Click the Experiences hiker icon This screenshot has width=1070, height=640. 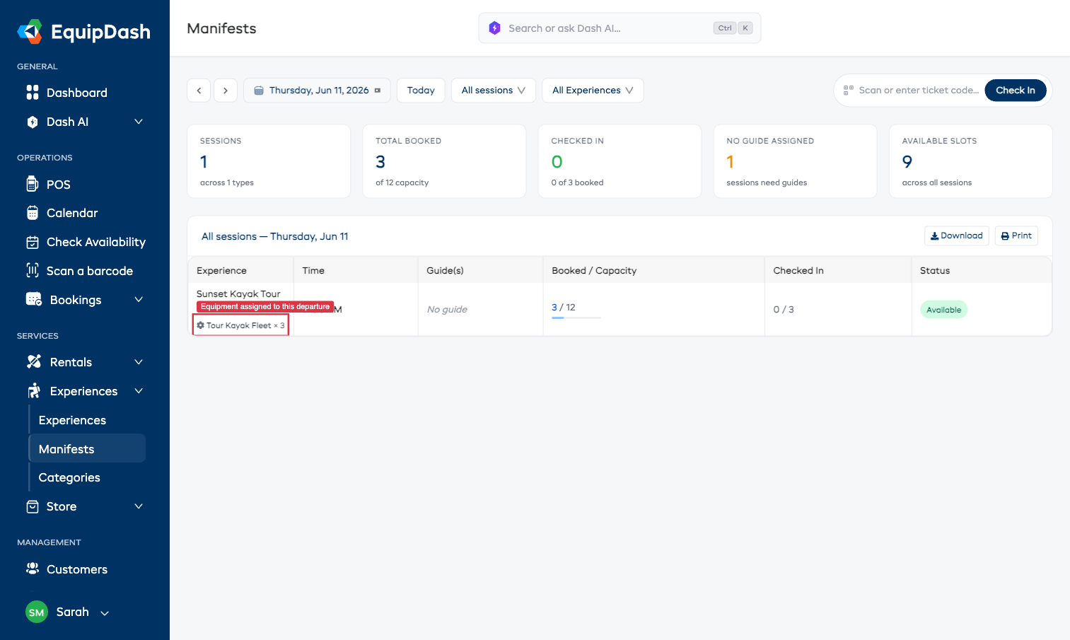click(x=34, y=391)
